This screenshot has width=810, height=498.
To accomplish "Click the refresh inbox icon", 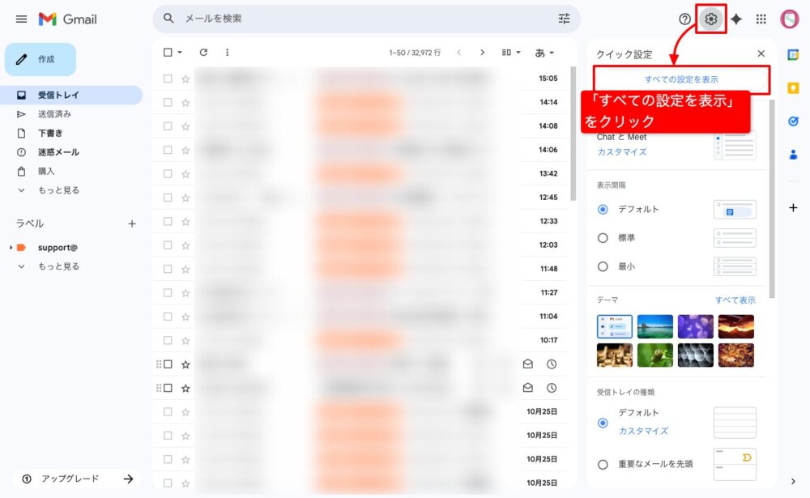I will 203,53.
